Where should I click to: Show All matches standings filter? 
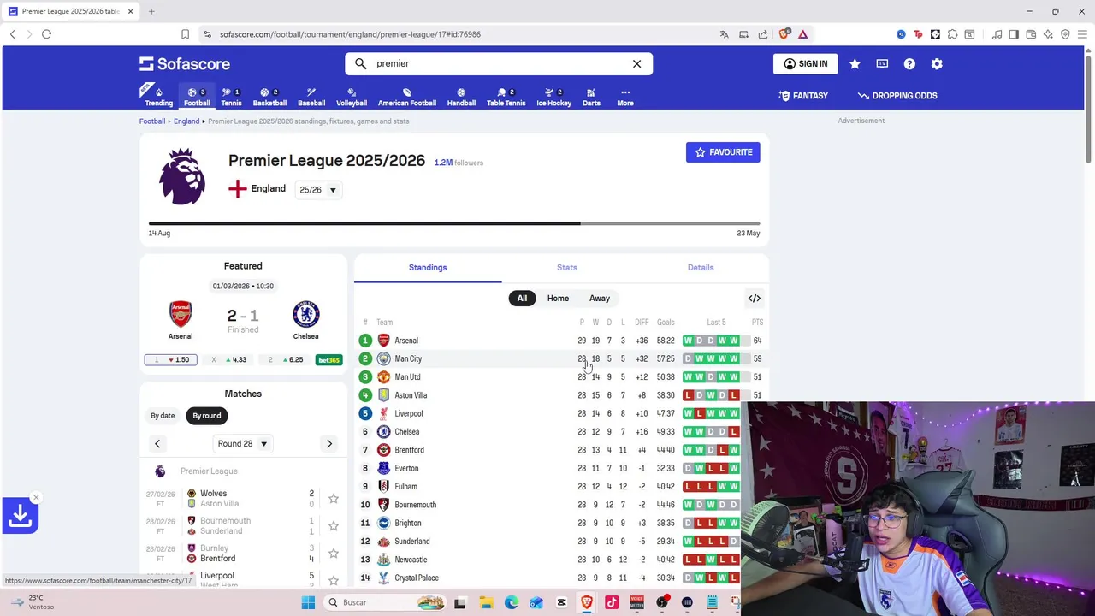522,298
